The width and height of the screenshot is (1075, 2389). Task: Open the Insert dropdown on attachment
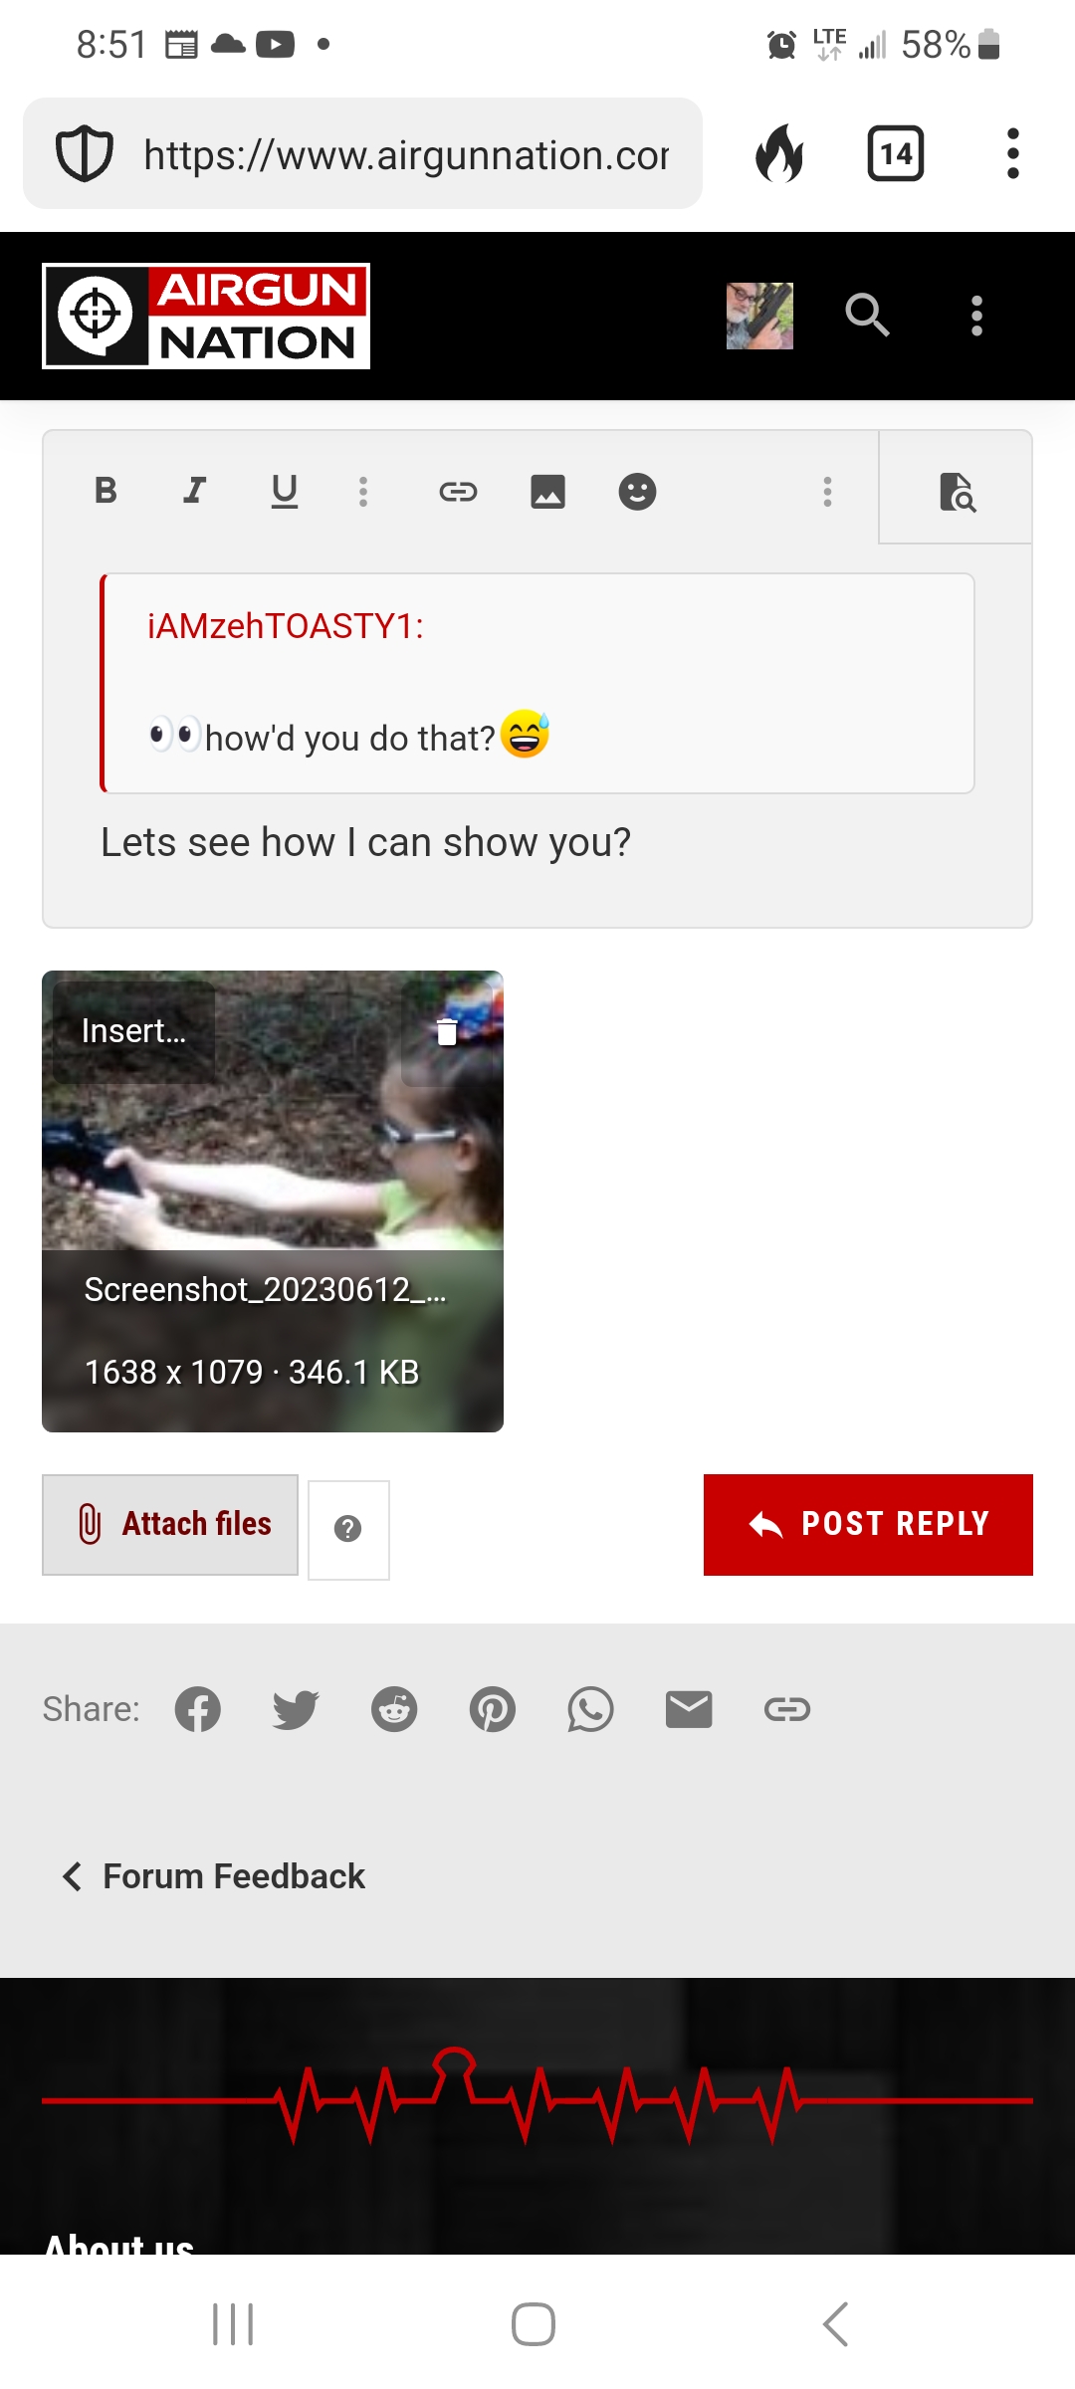click(x=133, y=1031)
